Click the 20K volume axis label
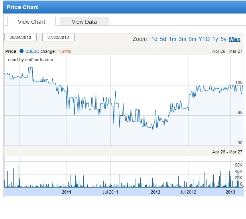 [x=238, y=178]
